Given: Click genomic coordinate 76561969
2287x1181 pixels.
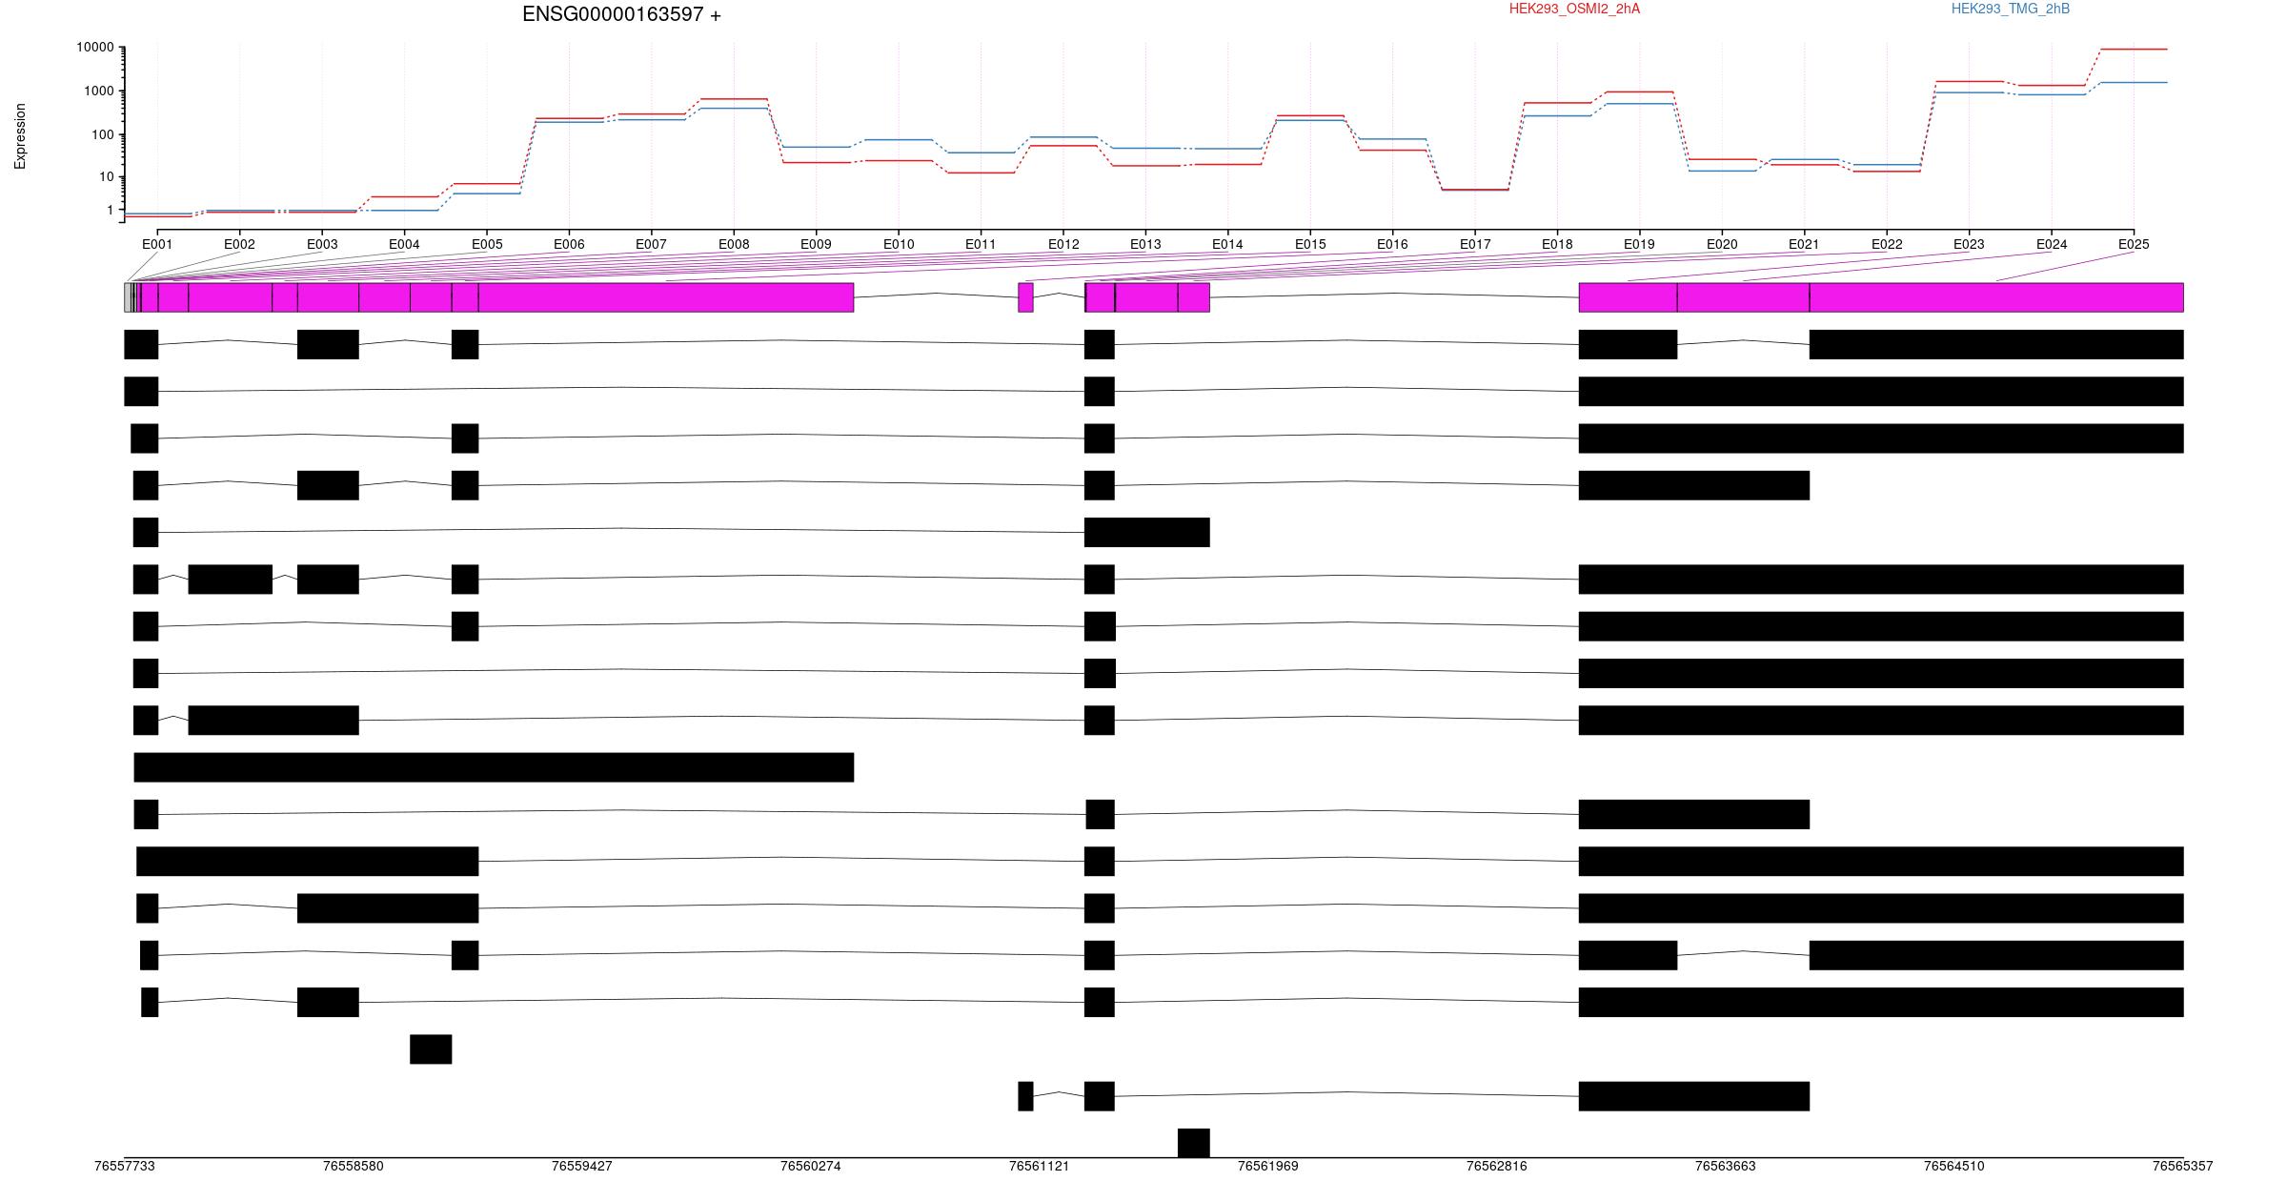Looking at the screenshot, I should pos(1268,1166).
